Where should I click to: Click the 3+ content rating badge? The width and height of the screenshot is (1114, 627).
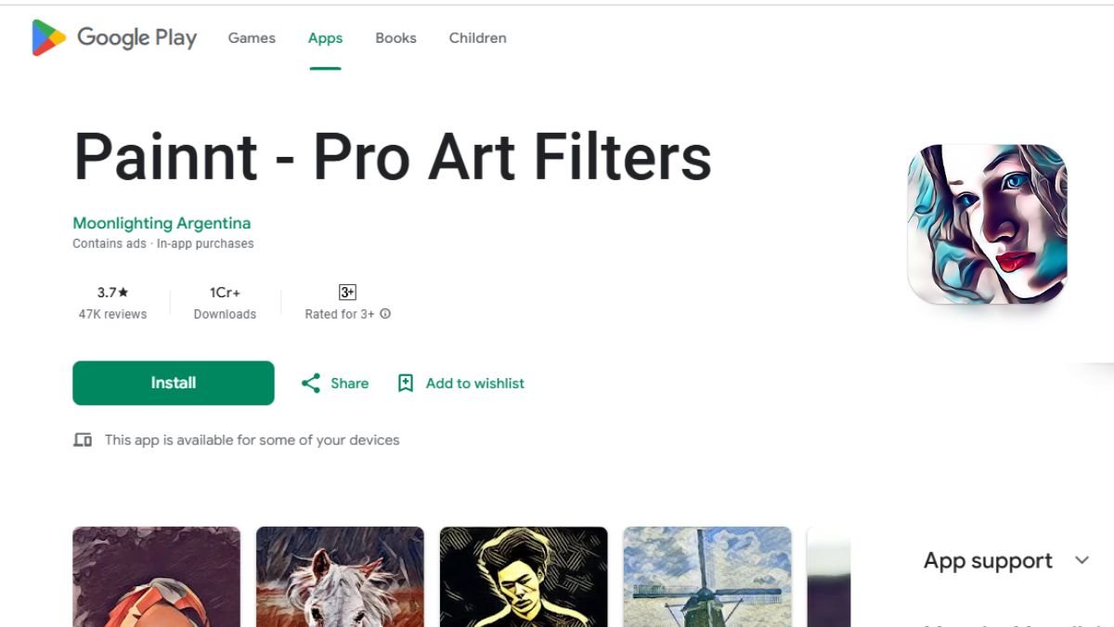click(347, 293)
